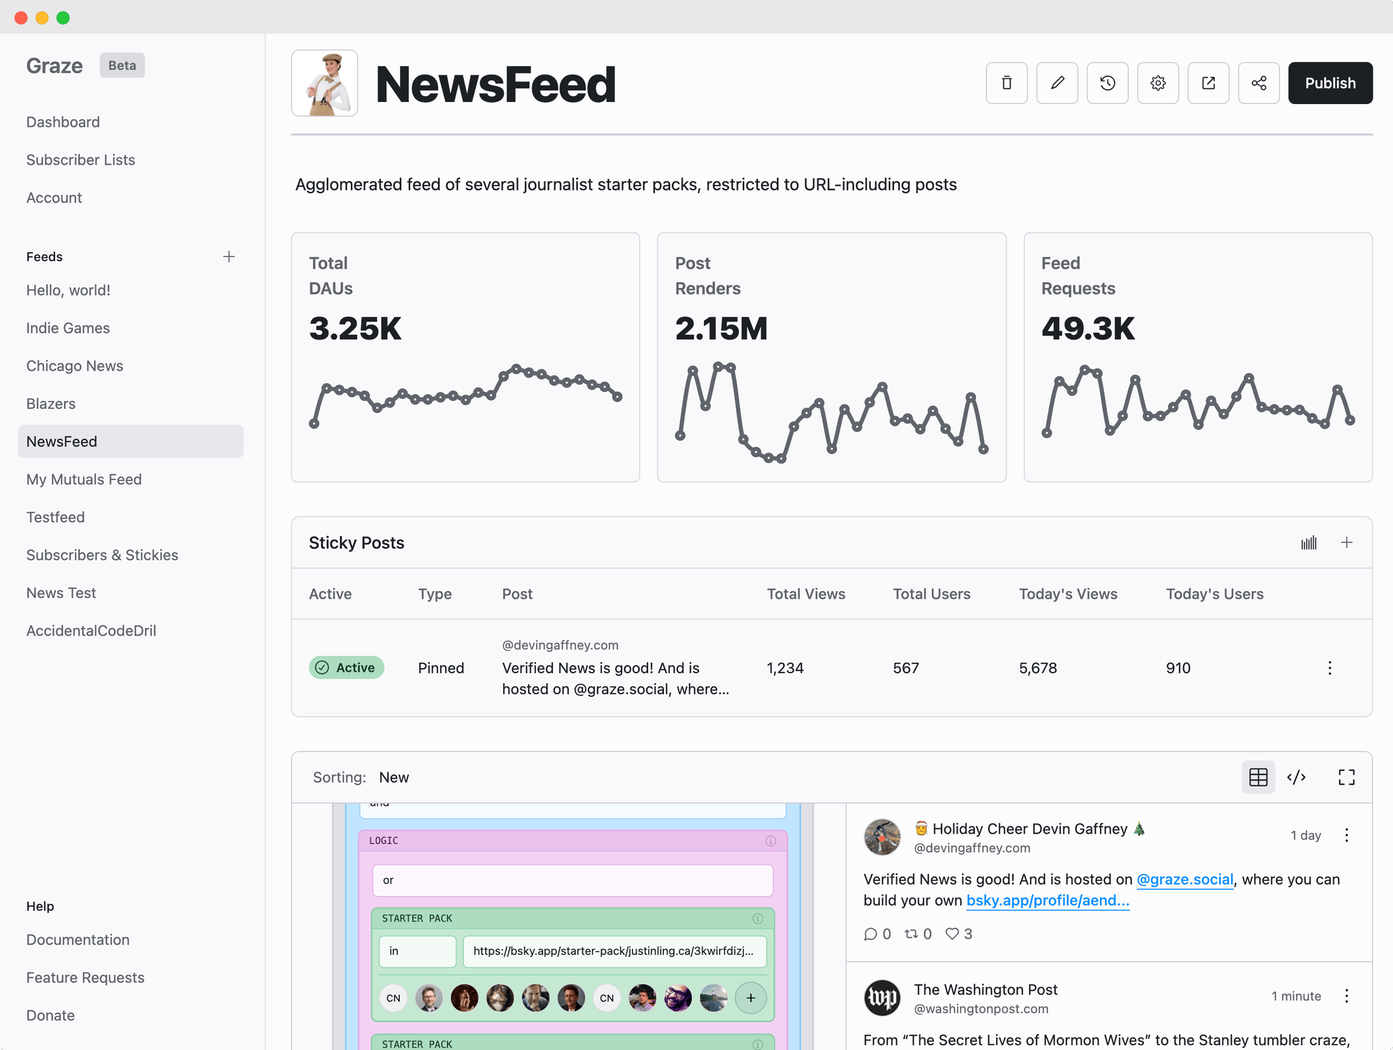The width and height of the screenshot is (1393, 1050).
Task: Open the Dashboard page
Action: click(63, 122)
